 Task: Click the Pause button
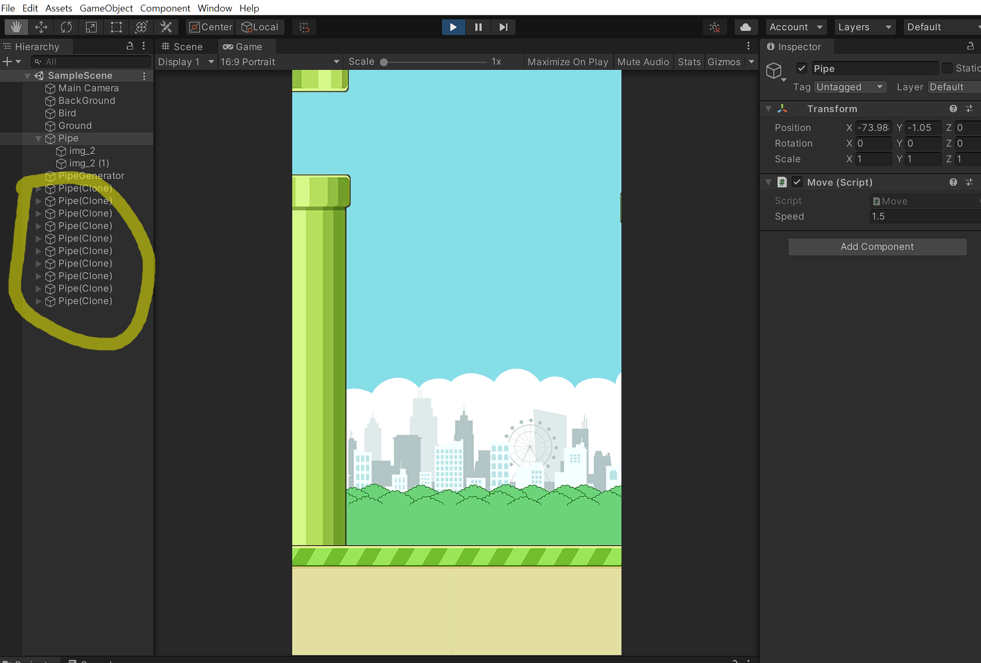pyautogui.click(x=478, y=27)
